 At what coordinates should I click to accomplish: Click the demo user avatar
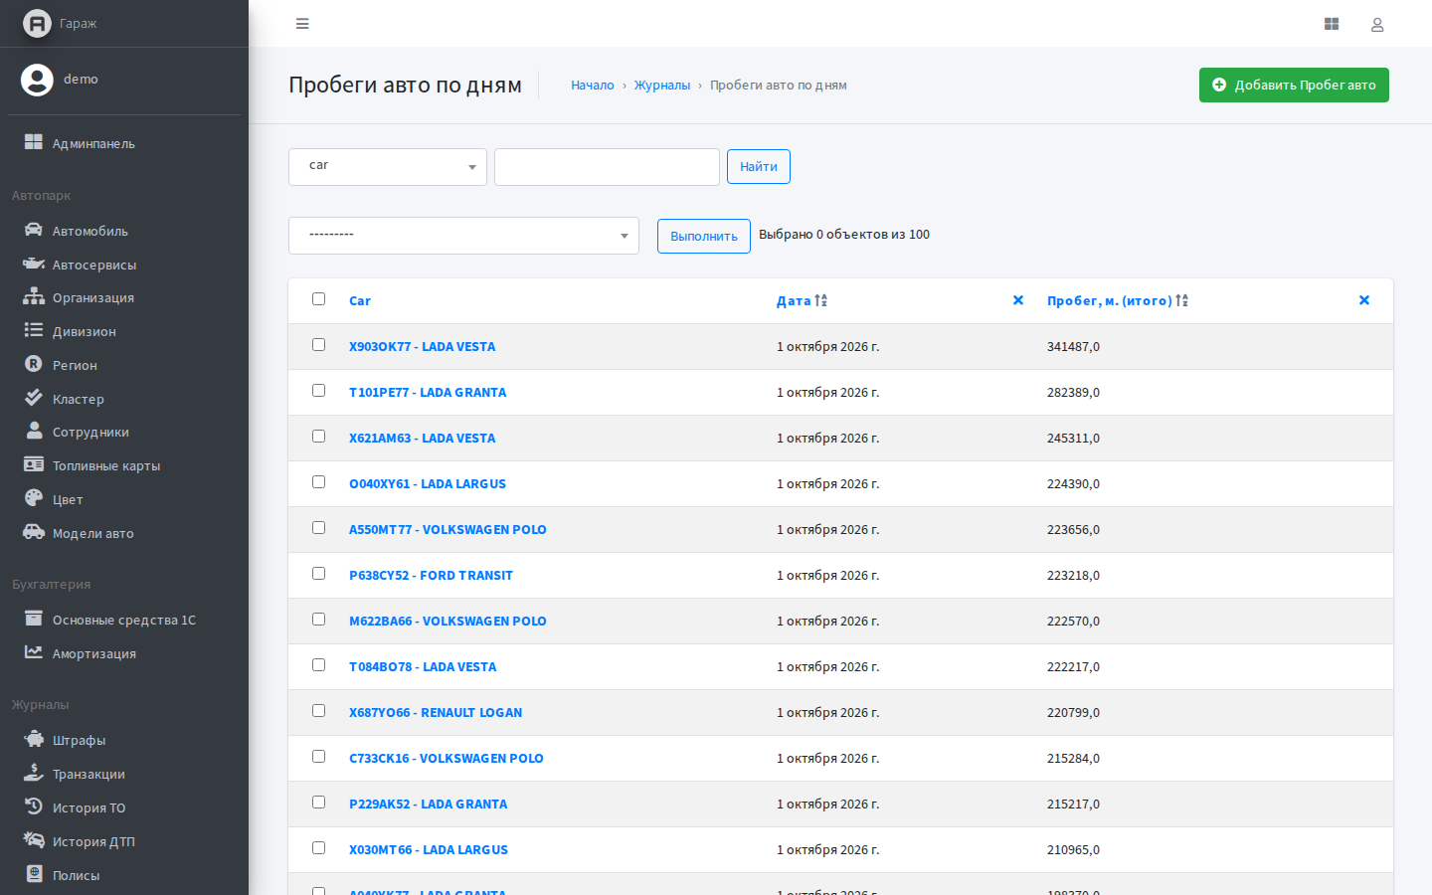pyautogui.click(x=37, y=80)
